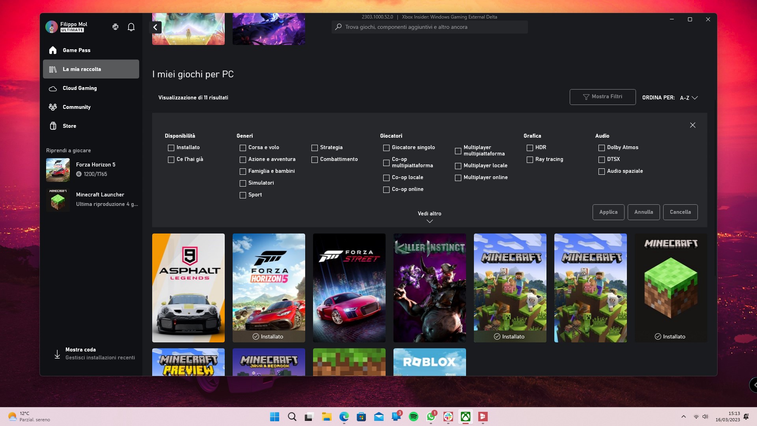Viewport: 757px width, 426px height.
Task: Check the Installato filter
Action: 171,148
